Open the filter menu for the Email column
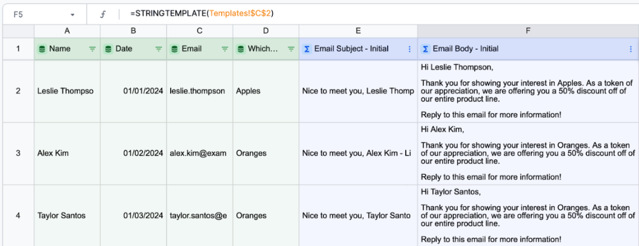This screenshot has width=639, height=246. pyautogui.click(x=225, y=49)
